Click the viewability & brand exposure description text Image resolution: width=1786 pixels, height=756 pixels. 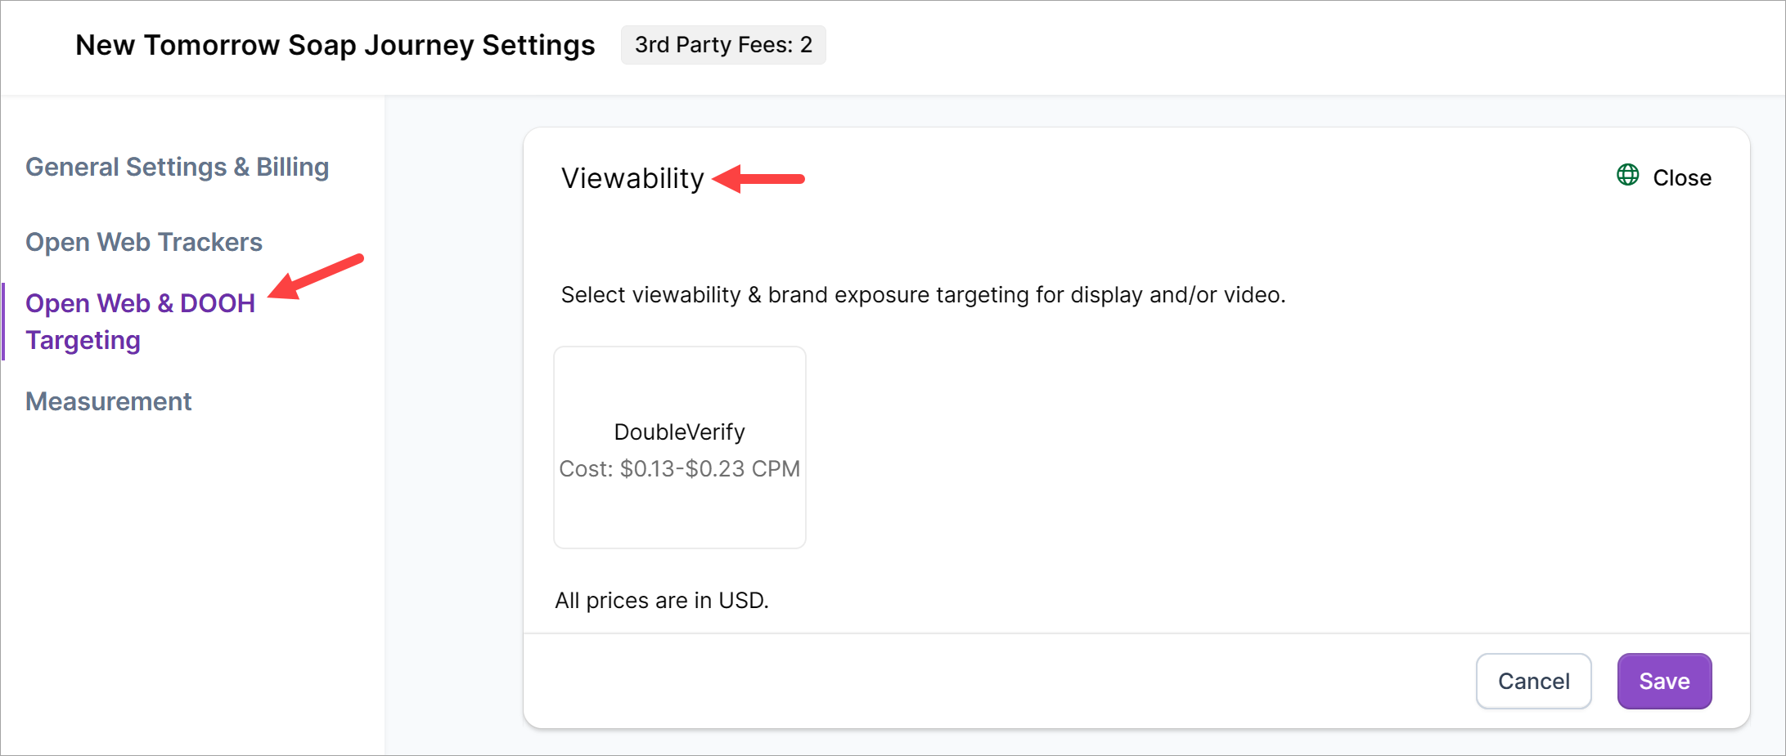[x=923, y=294]
